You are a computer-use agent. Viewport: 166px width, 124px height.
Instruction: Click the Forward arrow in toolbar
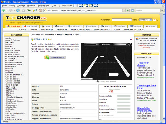11,10
